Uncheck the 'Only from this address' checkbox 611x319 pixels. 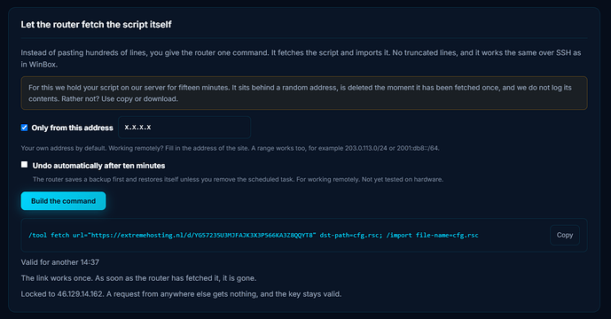click(x=24, y=128)
